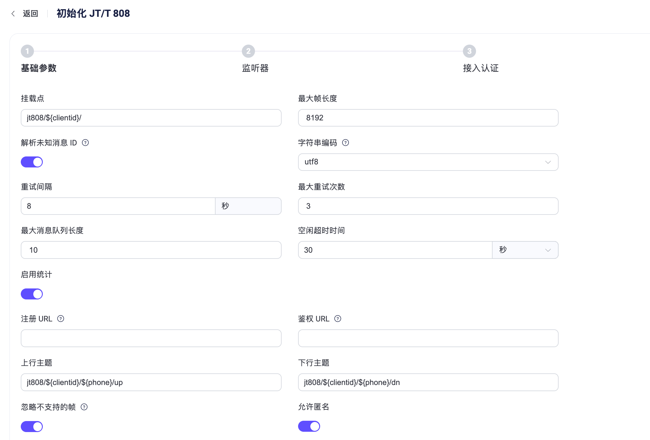Select the 基础参数 step label
This screenshot has height=440, width=650.
[39, 68]
